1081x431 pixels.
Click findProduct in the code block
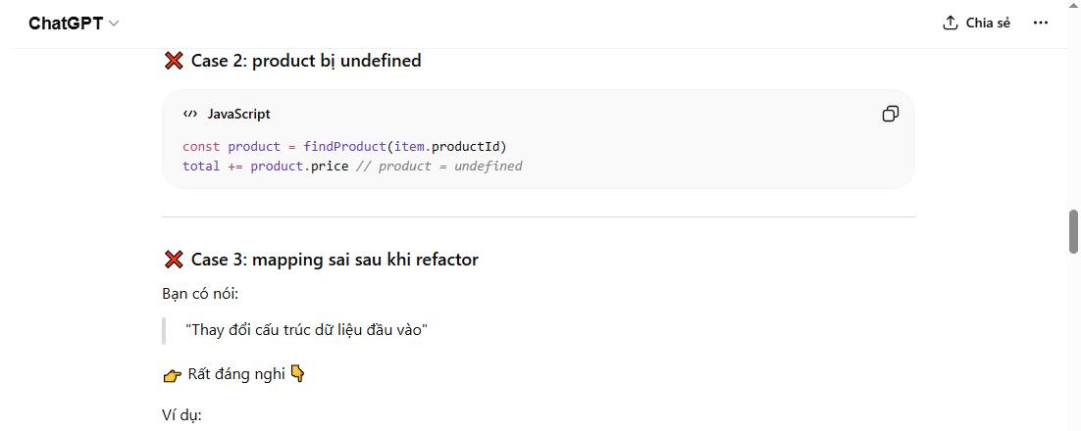(344, 147)
